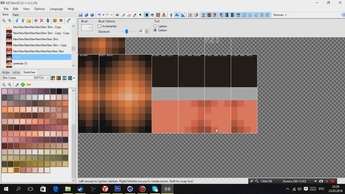Select 'NewNewNewNewNewNew Skin - Copy - Copy' skin

pos(41,33)
